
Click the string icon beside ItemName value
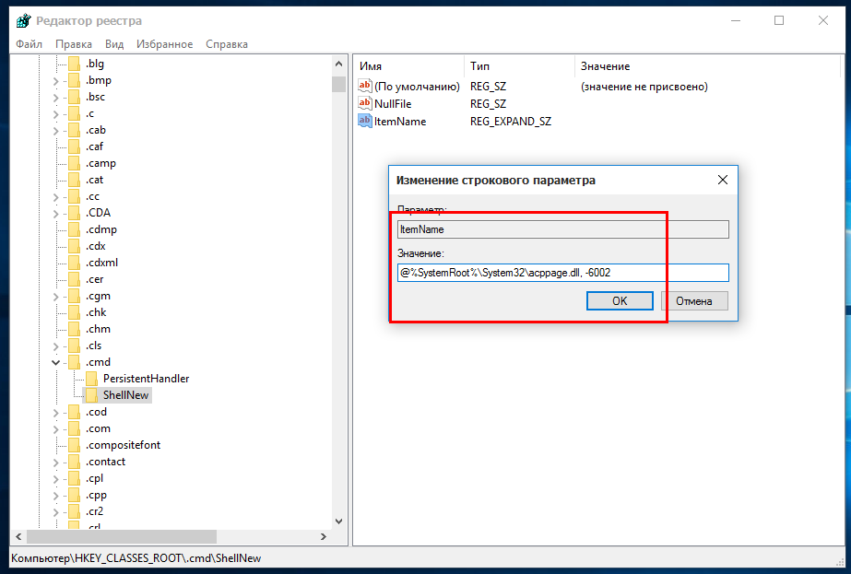pyautogui.click(x=365, y=121)
